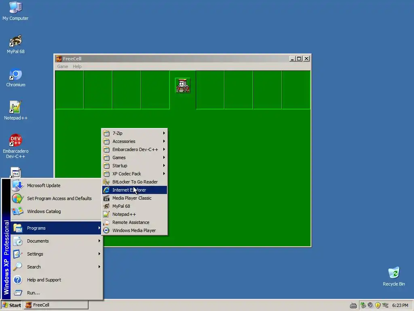Open Chromium desktop shortcut

(15, 78)
